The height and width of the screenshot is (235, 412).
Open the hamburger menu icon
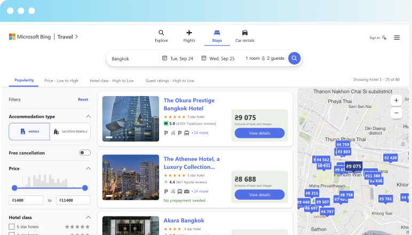pyautogui.click(x=397, y=37)
